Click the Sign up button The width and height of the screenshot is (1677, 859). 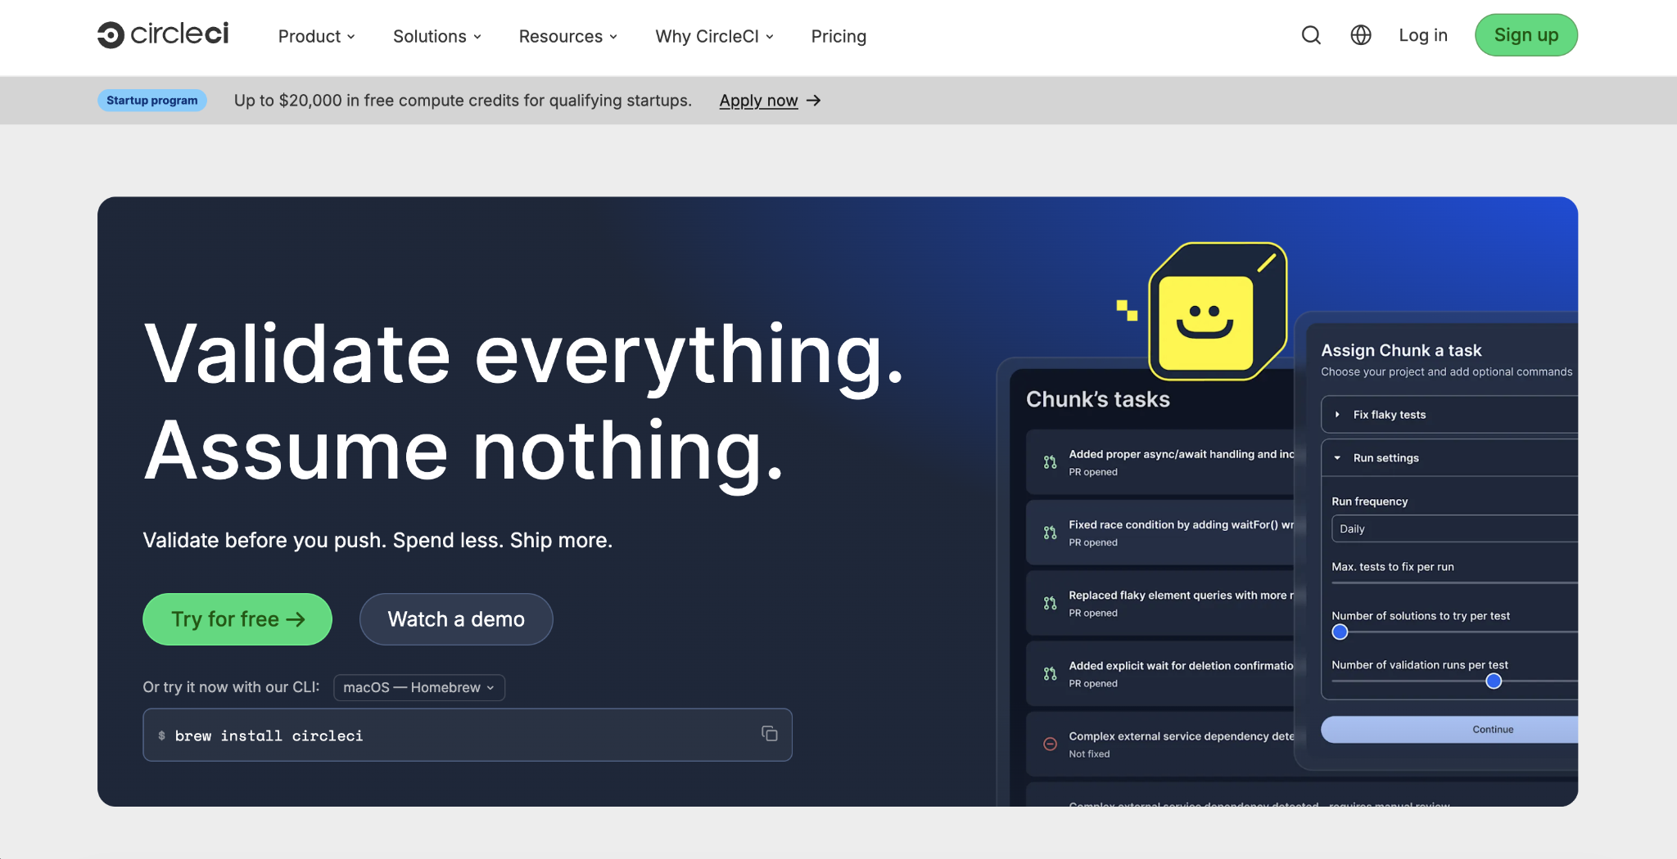tap(1526, 35)
